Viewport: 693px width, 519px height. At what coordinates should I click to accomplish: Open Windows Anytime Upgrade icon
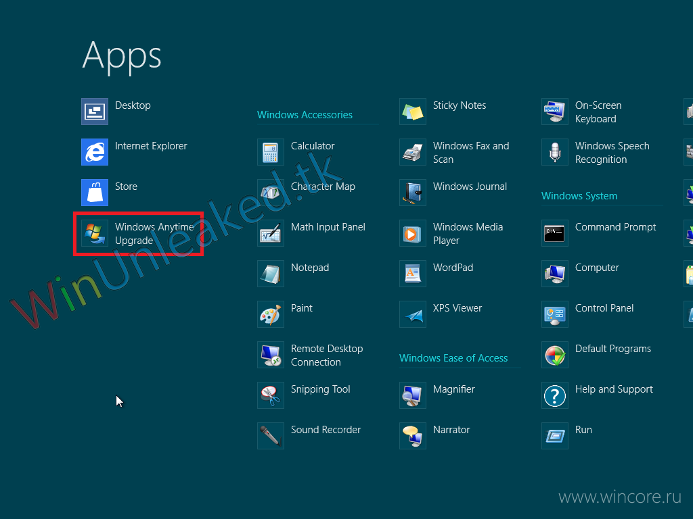click(x=95, y=233)
